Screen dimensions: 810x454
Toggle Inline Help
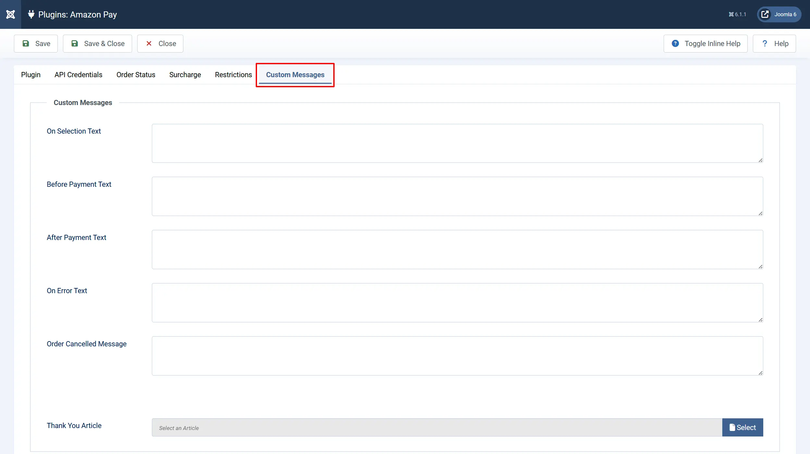tap(706, 43)
